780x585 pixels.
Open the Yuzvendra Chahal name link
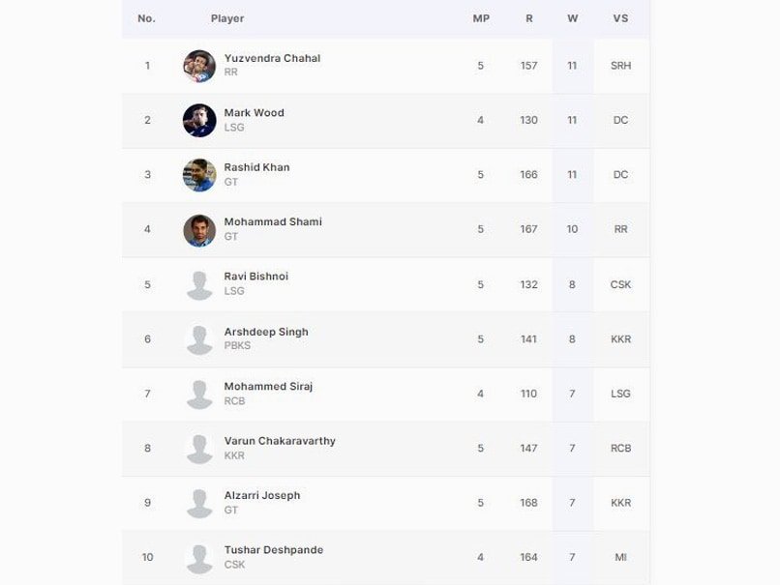click(272, 58)
